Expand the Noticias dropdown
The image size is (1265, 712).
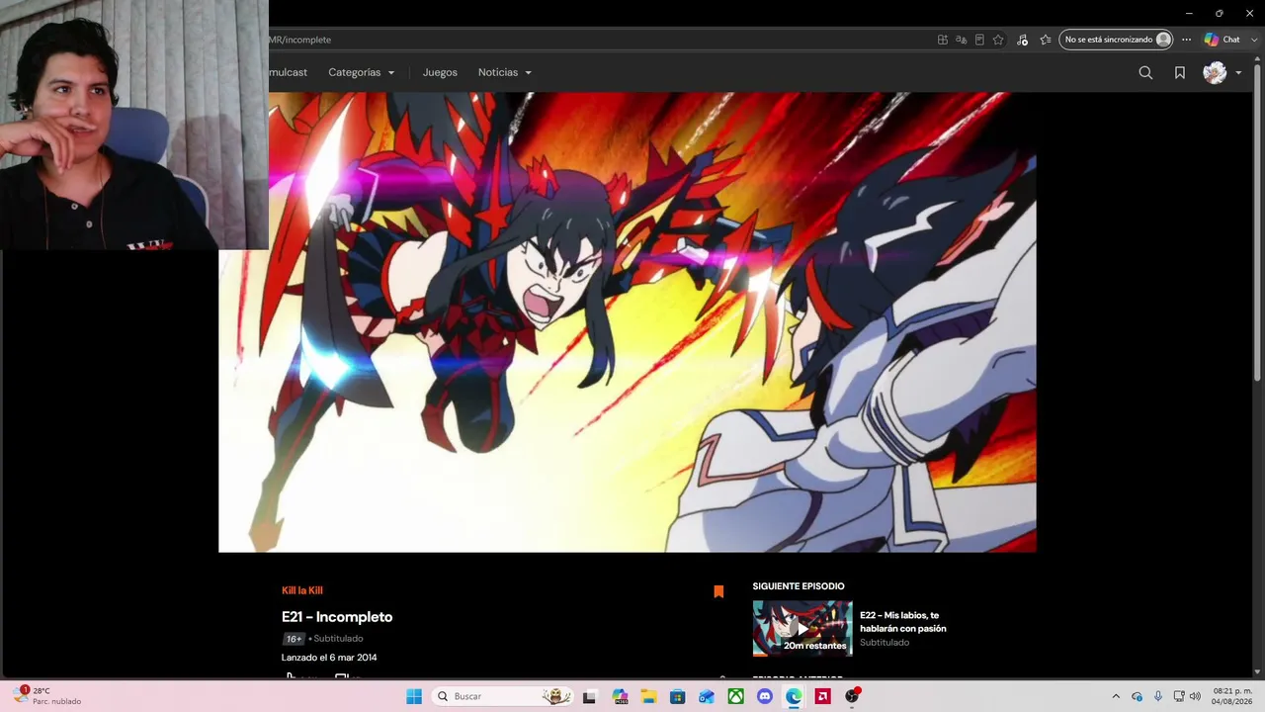[505, 72]
